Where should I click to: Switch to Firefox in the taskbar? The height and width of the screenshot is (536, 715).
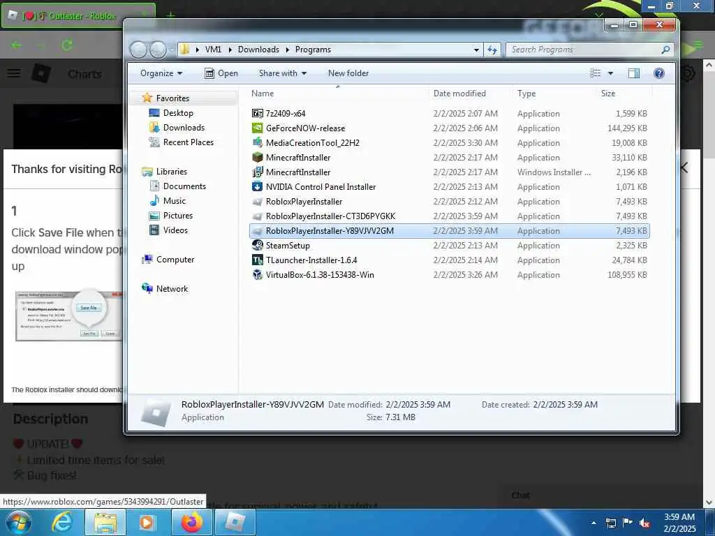click(x=191, y=522)
